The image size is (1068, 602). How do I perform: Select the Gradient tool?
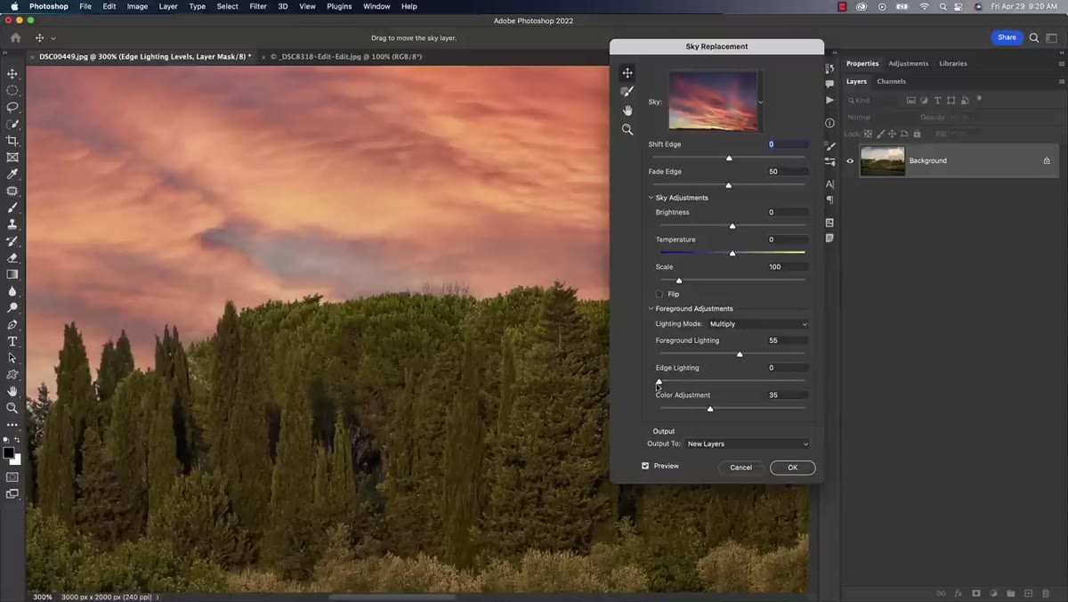pos(12,274)
